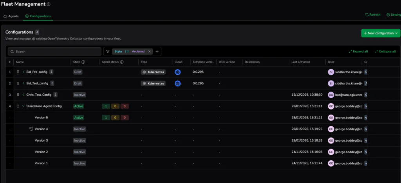Click the Active state in Version 5 row
The width and height of the screenshot is (401, 183).
tap(78, 118)
